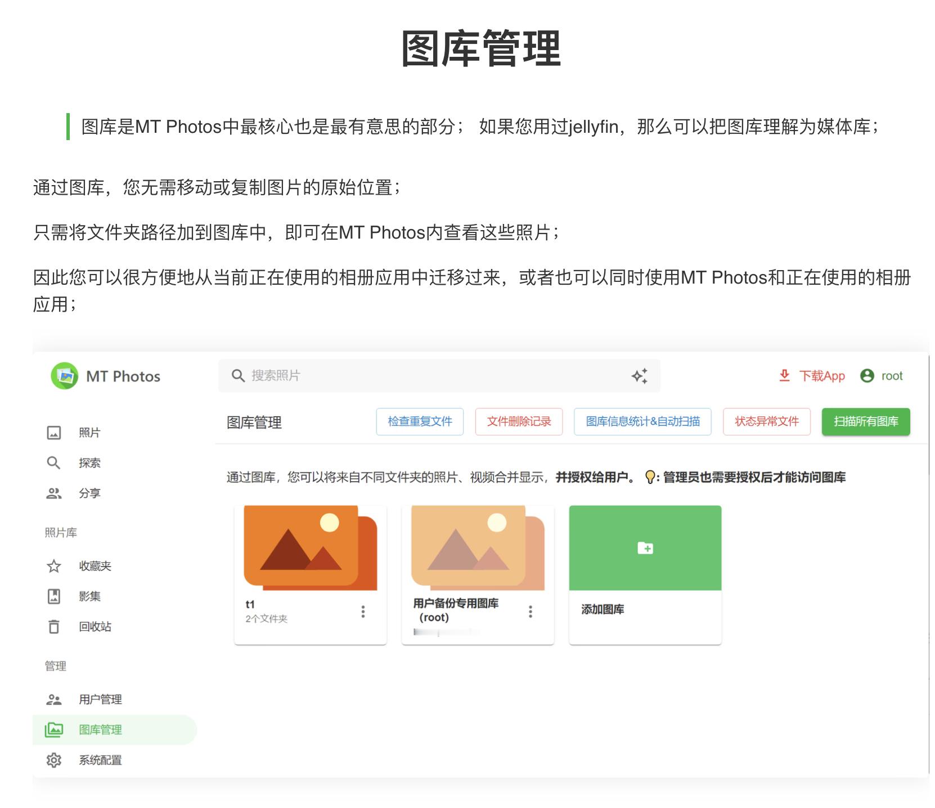Image resolution: width=935 pixels, height=808 pixels.
Task: Click the Photos (照片) sidebar icon
Action: point(54,433)
